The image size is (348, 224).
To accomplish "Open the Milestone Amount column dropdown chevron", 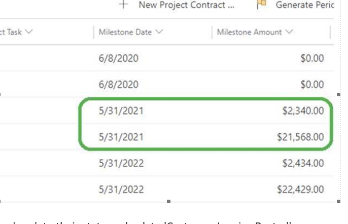I will (290, 32).
